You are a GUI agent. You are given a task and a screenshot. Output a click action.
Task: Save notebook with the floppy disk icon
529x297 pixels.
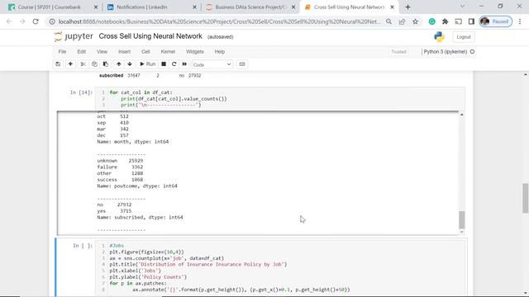click(x=58, y=64)
